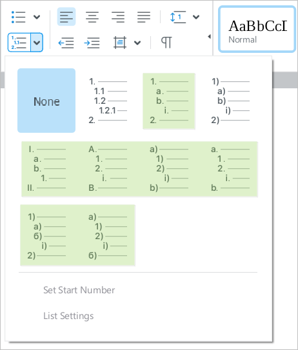The width and height of the screenshot is (298, 350).
Task: Click the bulleted list icon
Action: pyautogui.click(x=19, y=17)
